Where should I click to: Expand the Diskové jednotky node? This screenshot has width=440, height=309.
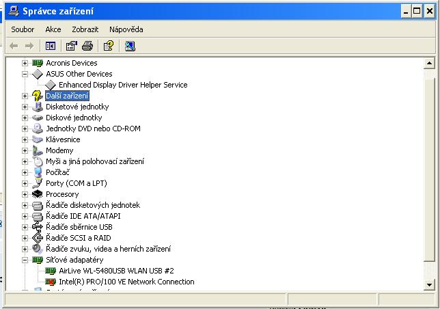coord(25,118)
